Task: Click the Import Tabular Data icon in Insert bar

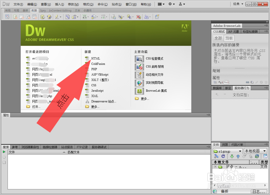Action: pos(7,17)
